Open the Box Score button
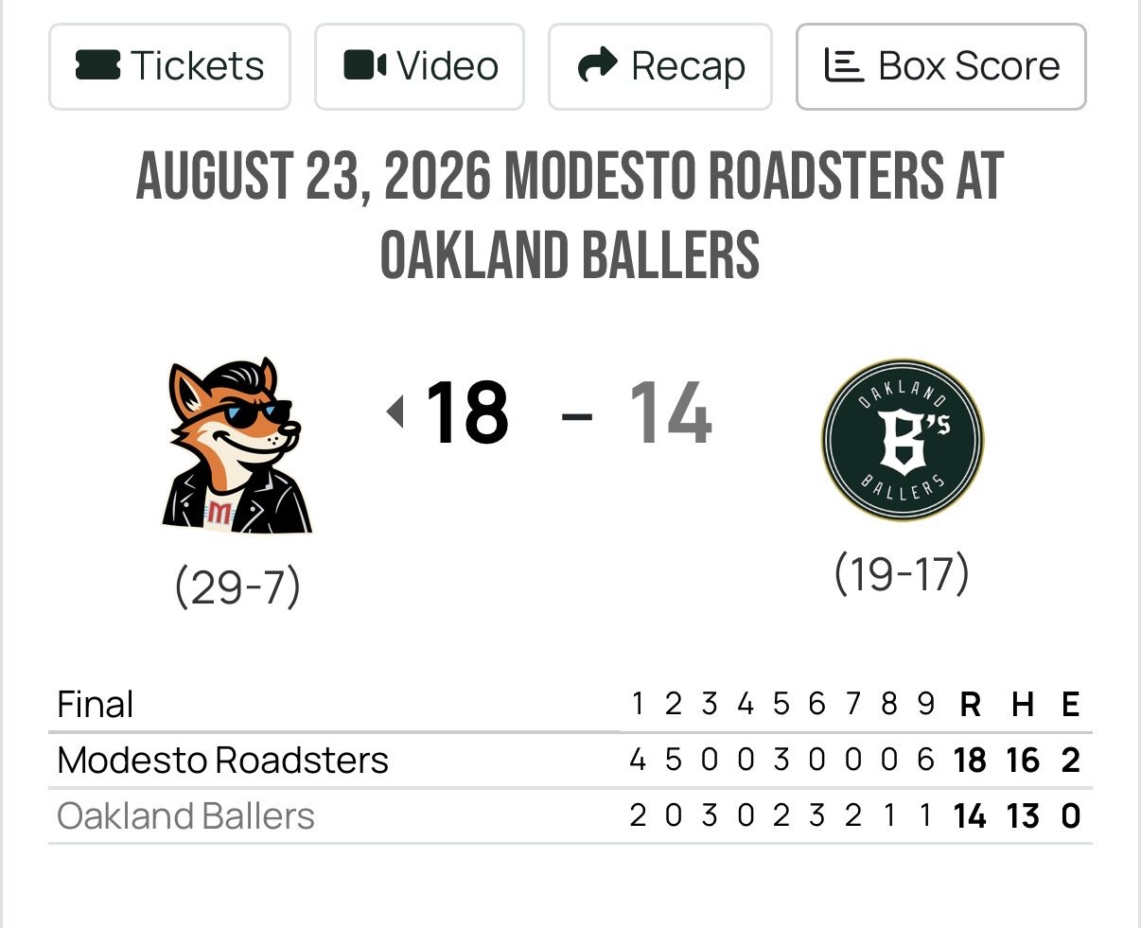The image size is (1141, 928). (x=941, y=66)
